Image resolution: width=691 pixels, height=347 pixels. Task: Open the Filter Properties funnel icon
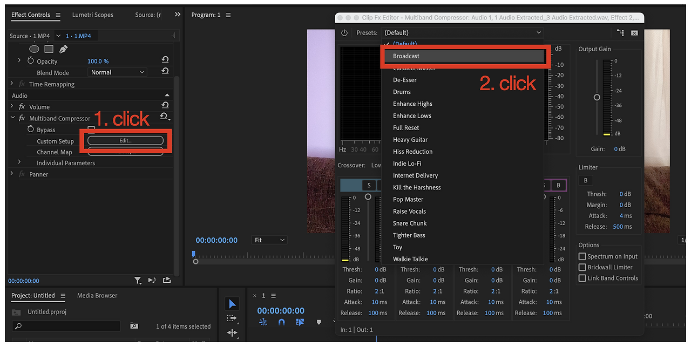[138, 280]
